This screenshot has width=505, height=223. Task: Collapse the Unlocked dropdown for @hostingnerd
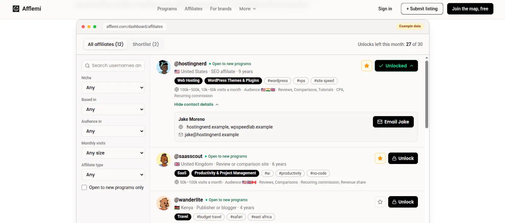396,66
